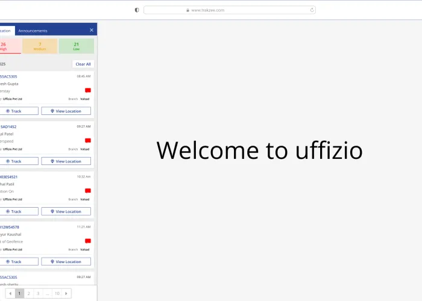Viewport: 422px width, 301px height.
Task: Track the vehicle from the 09:27 AM alert
Action: (x=14, y=161)
